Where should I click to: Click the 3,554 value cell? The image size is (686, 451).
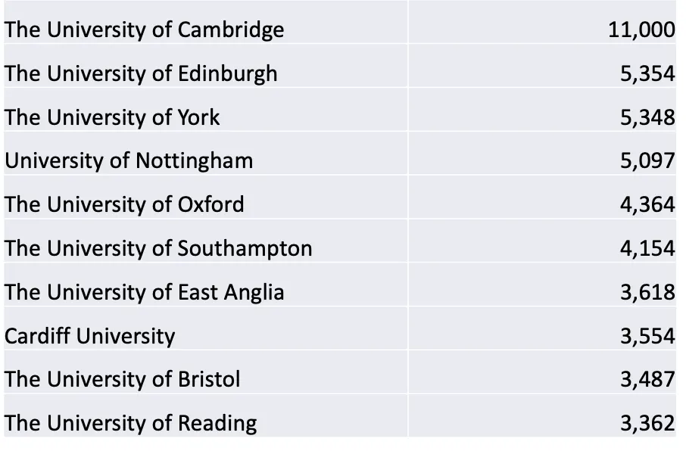click(542, 328)
